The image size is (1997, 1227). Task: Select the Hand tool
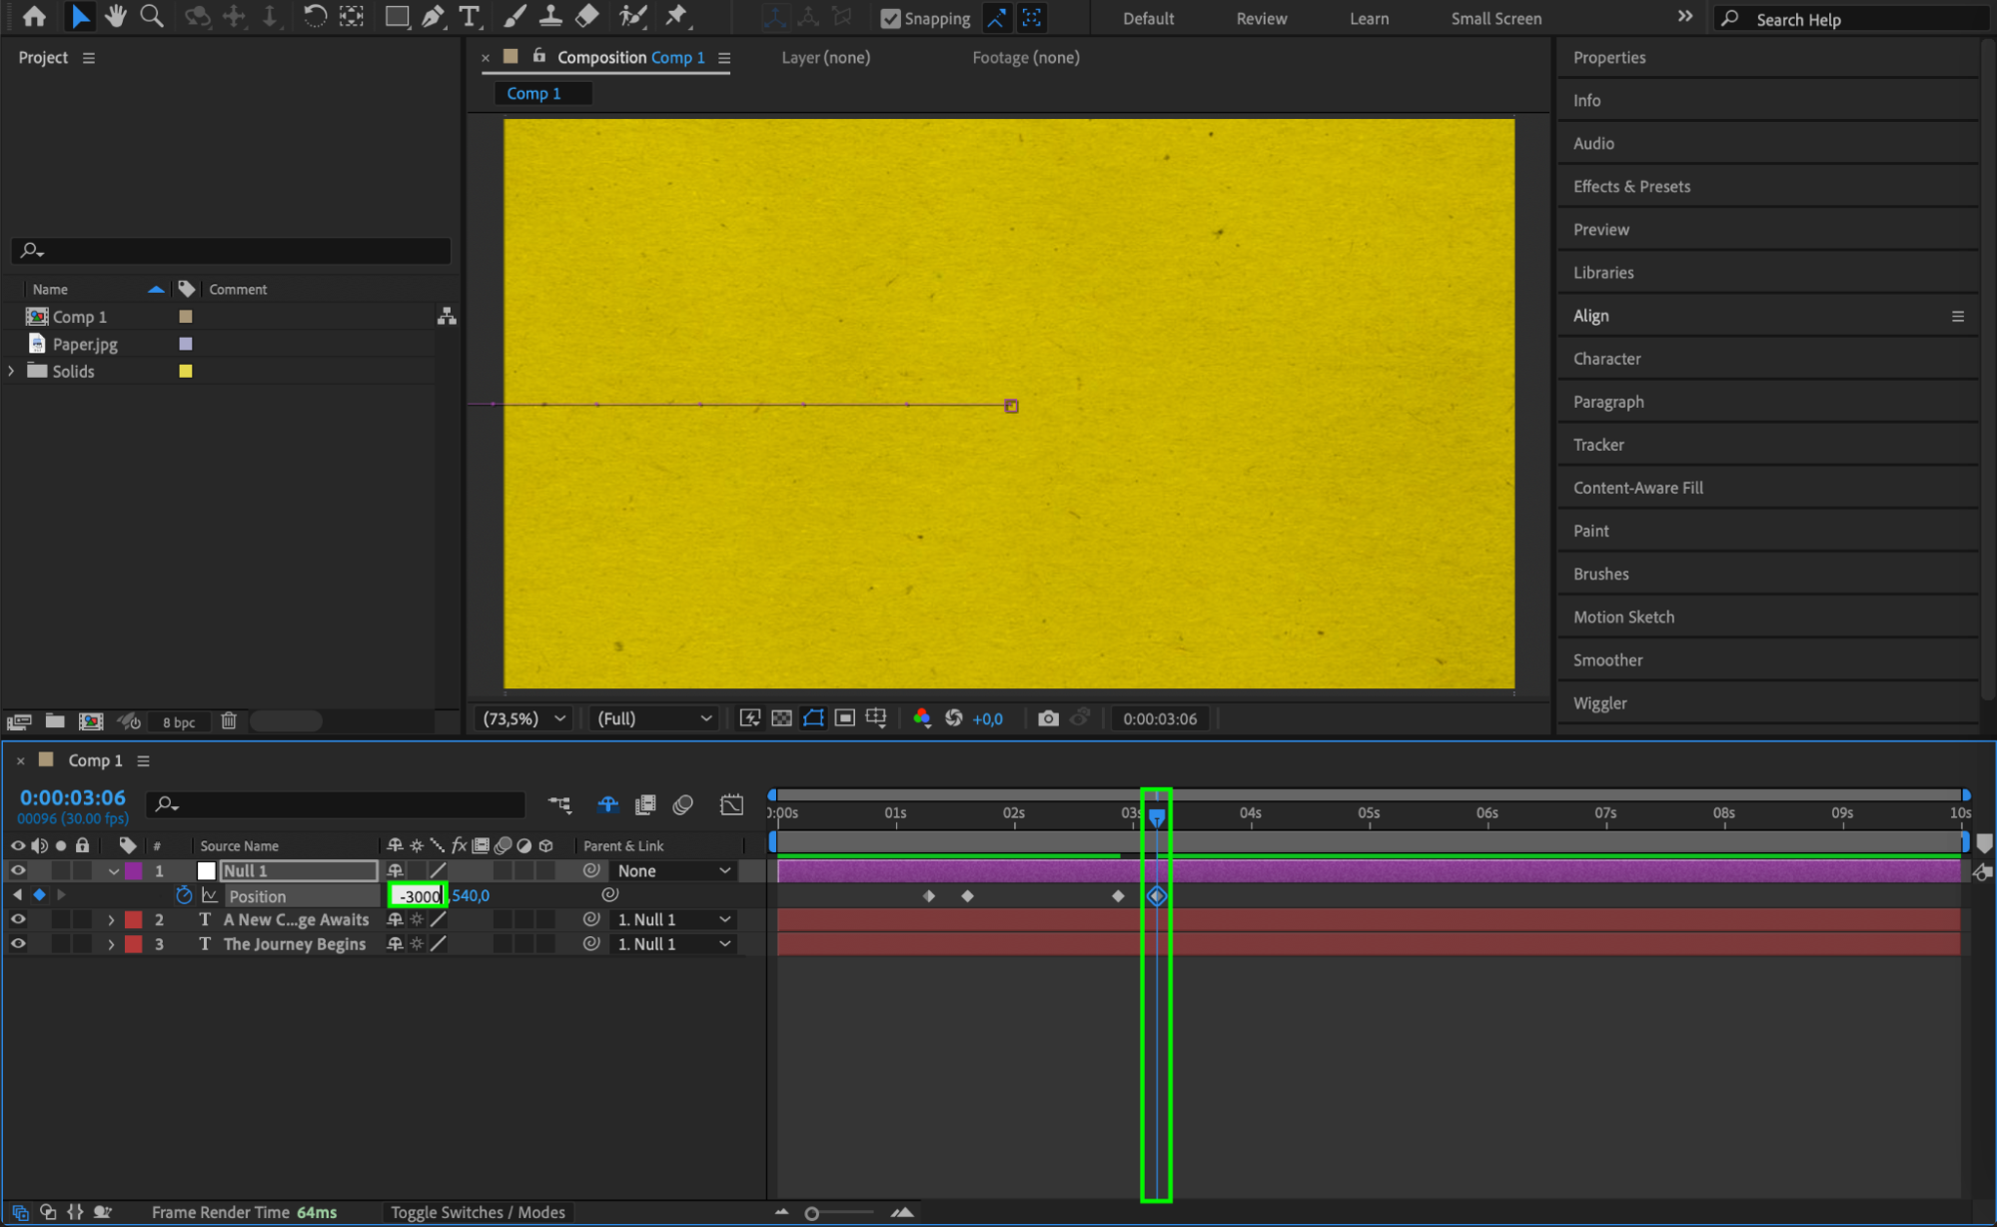click(116, 16)
